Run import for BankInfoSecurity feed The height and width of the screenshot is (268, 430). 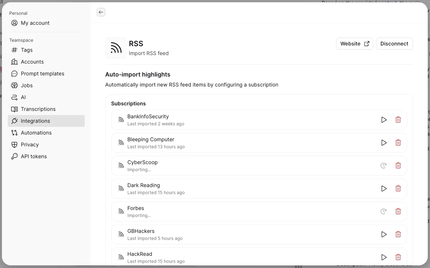(x=384, y=120)
